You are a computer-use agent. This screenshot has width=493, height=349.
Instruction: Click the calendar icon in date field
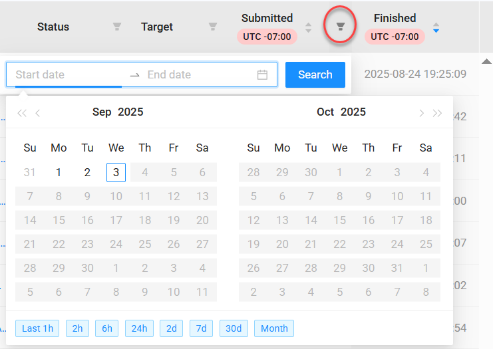[x=262, y=74]
